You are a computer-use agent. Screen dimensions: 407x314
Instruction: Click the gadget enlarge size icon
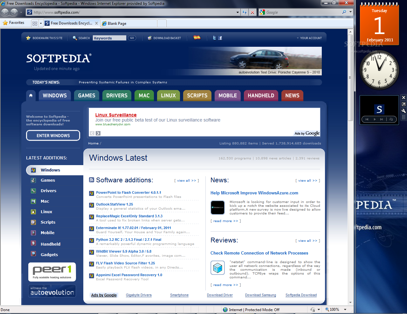pyautogui.click(x=404, y=104)
